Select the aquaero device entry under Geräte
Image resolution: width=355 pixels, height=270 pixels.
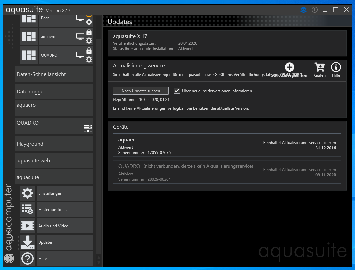click(224, 145)
